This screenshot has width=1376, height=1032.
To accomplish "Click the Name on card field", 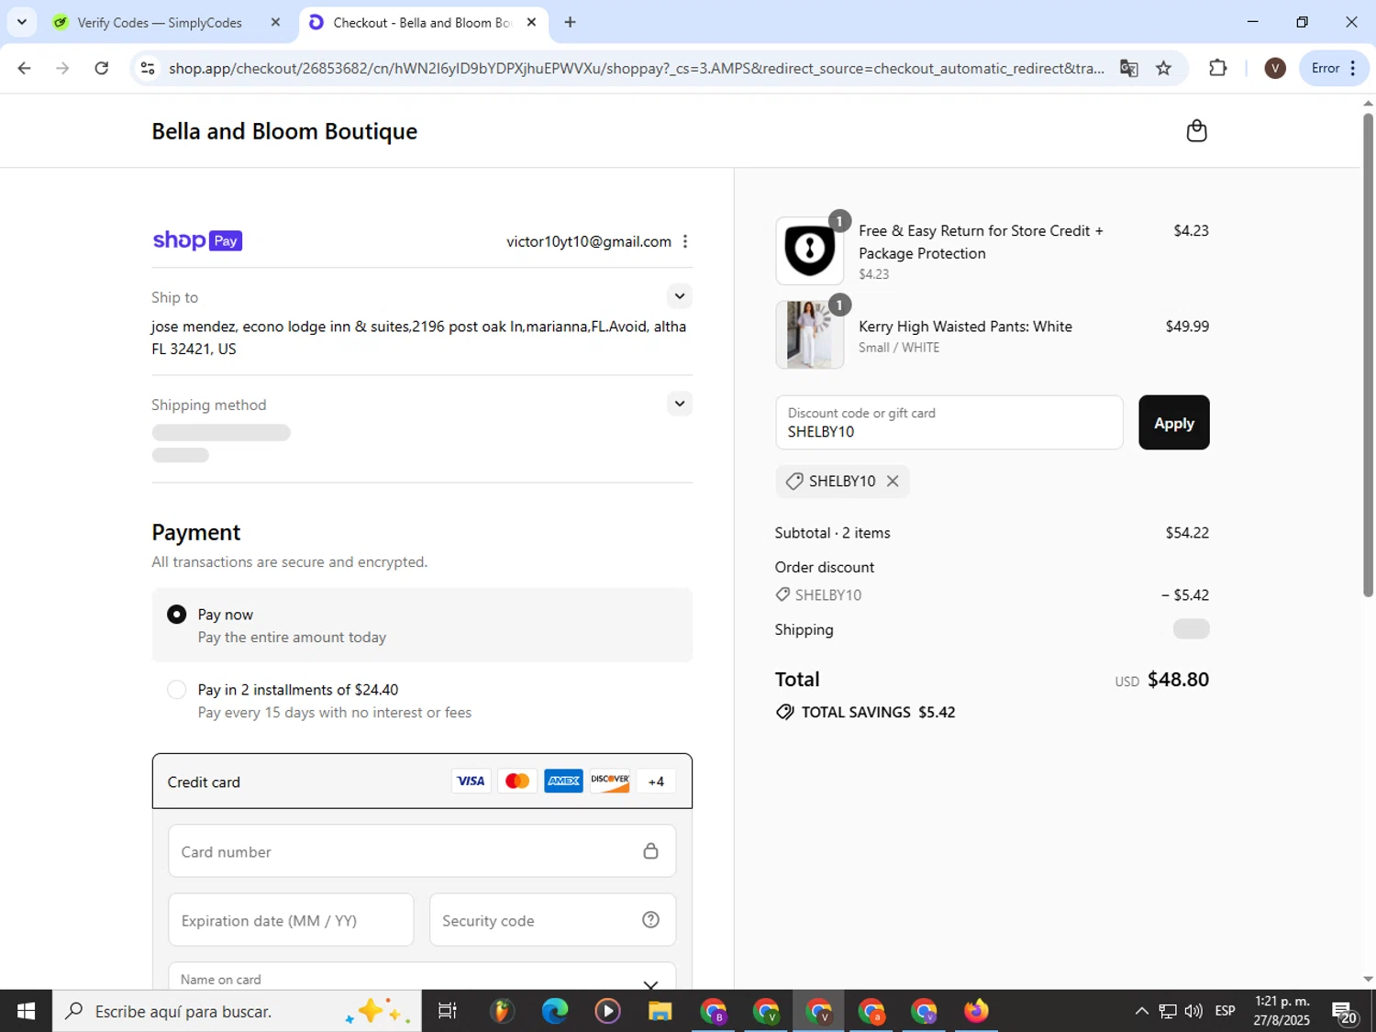I will (422, 976).
